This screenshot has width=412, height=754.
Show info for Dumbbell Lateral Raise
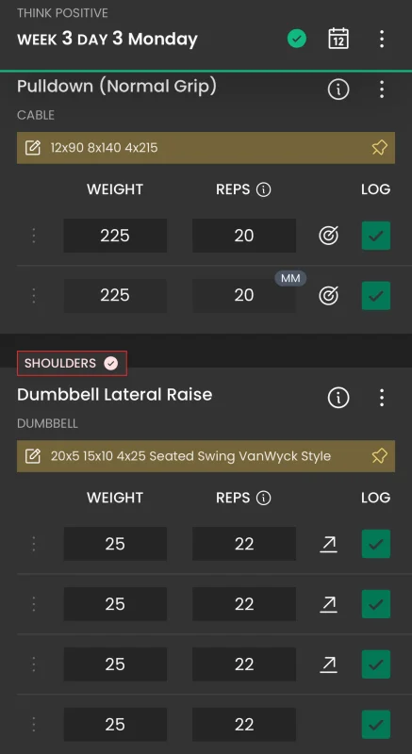point(338,398)
